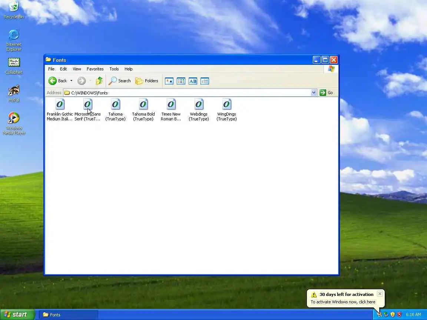Select the Internet Explorer desktop icon
Viewport: 427px width, 320px height.
(x=14, y=40)
